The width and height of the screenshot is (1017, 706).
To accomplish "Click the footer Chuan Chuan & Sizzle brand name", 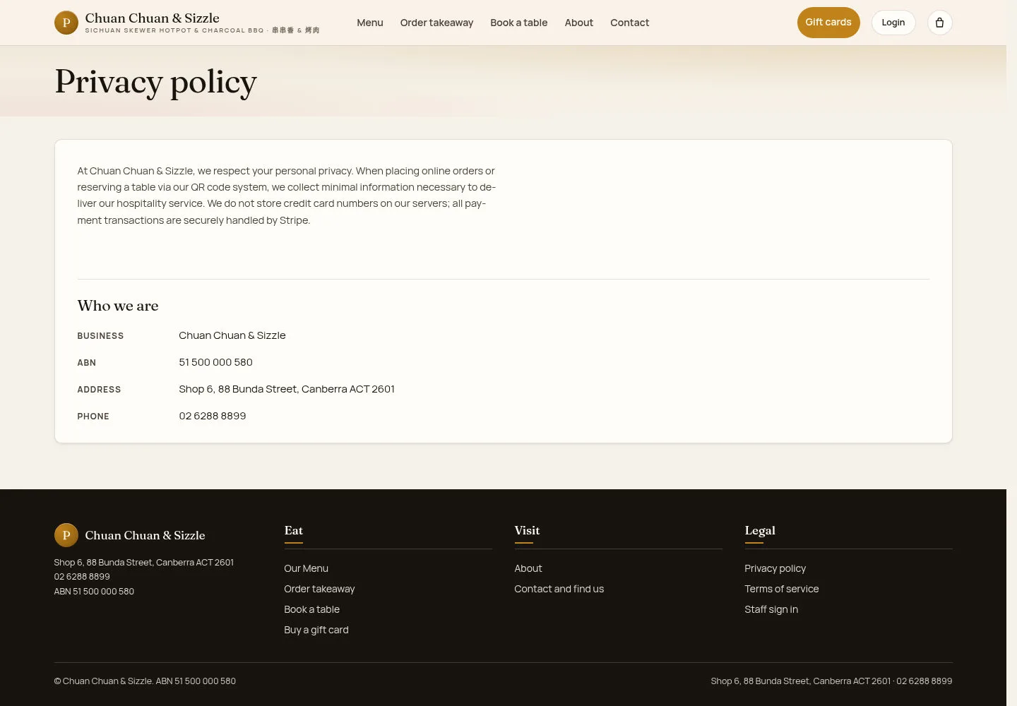I will coord(145,536).
